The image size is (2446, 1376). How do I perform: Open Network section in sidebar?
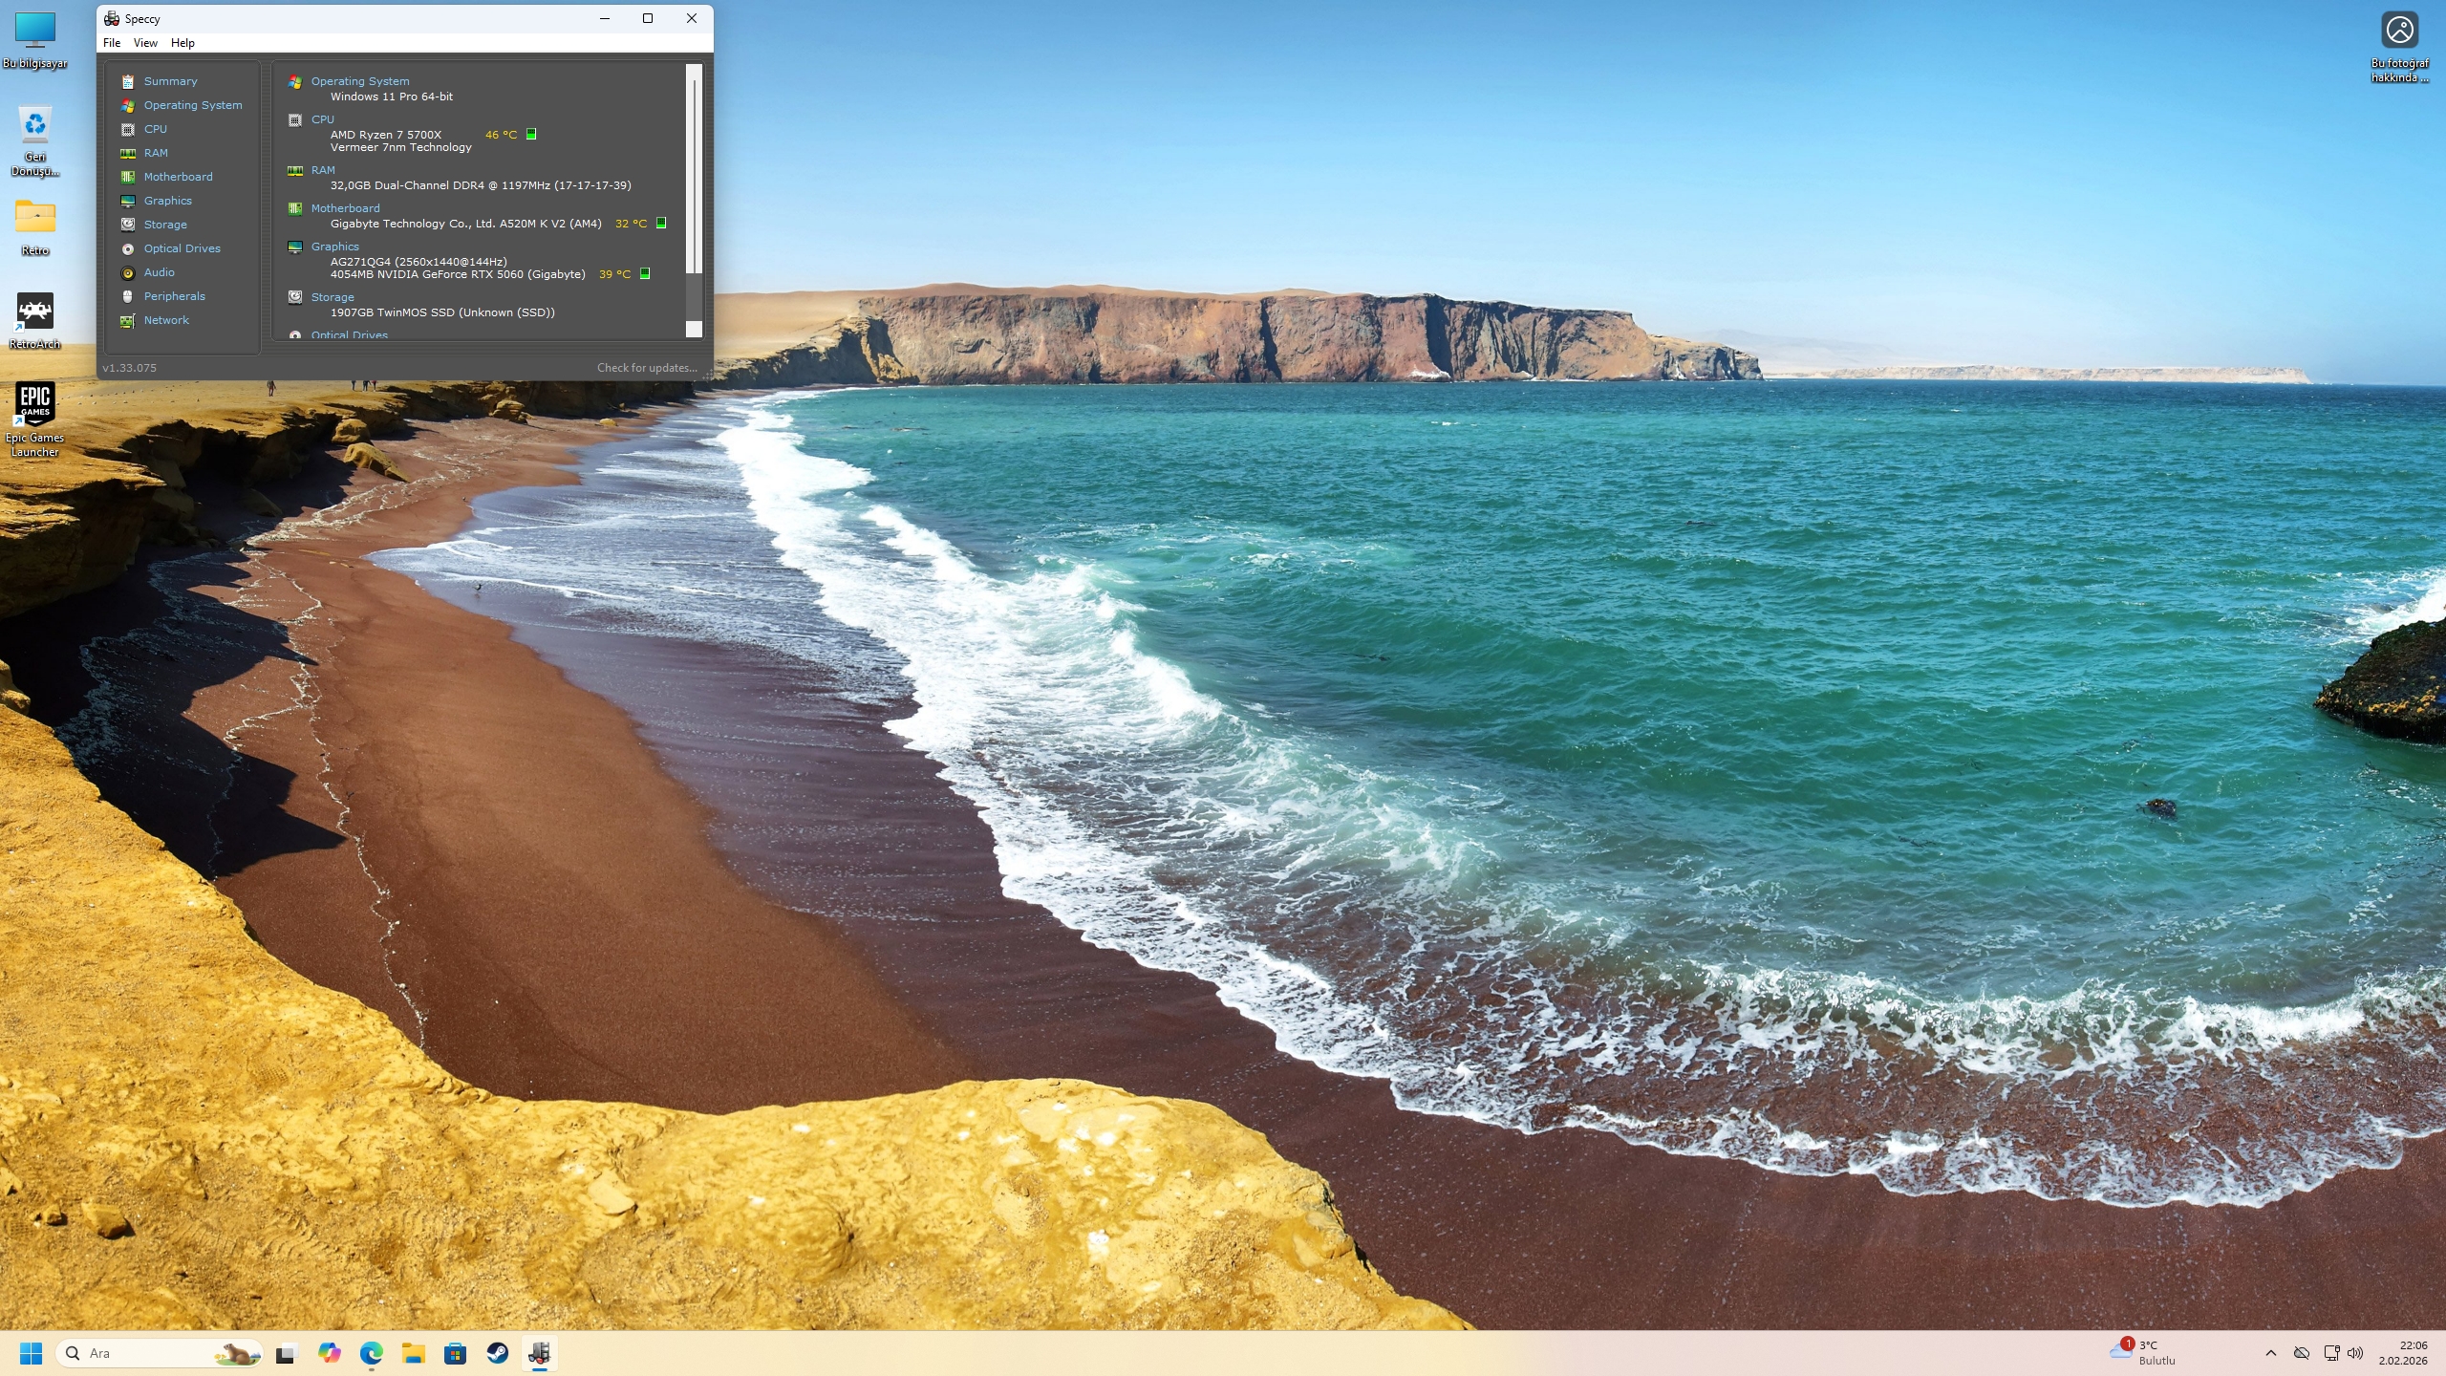tap(166, 320)
